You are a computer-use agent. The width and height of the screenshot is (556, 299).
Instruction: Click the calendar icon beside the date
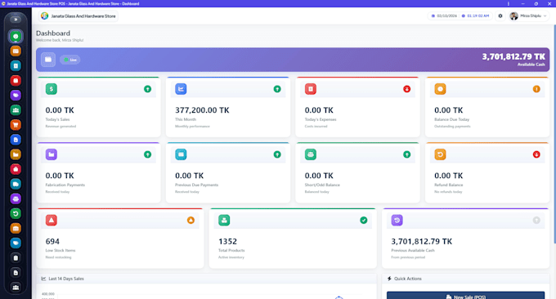click(433, 16)
